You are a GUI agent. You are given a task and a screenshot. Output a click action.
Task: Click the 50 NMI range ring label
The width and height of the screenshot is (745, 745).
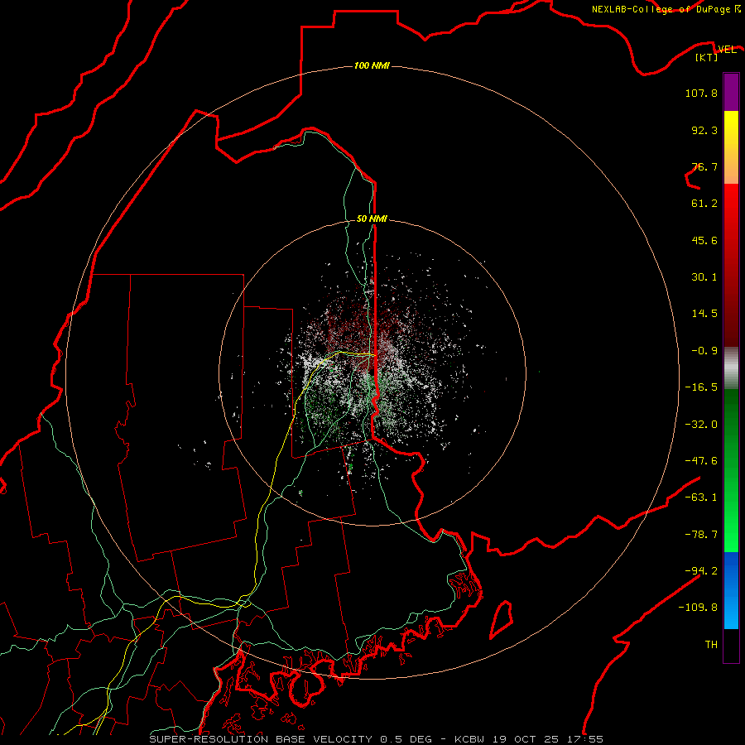click(372, 219)
